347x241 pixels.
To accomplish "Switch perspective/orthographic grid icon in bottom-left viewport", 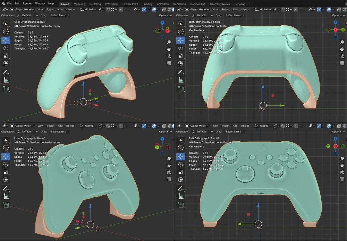I will [169, 179].
